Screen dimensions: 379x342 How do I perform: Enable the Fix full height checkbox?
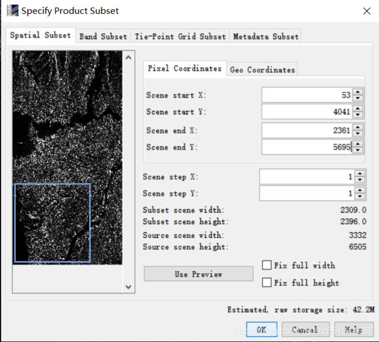point(267,282)
